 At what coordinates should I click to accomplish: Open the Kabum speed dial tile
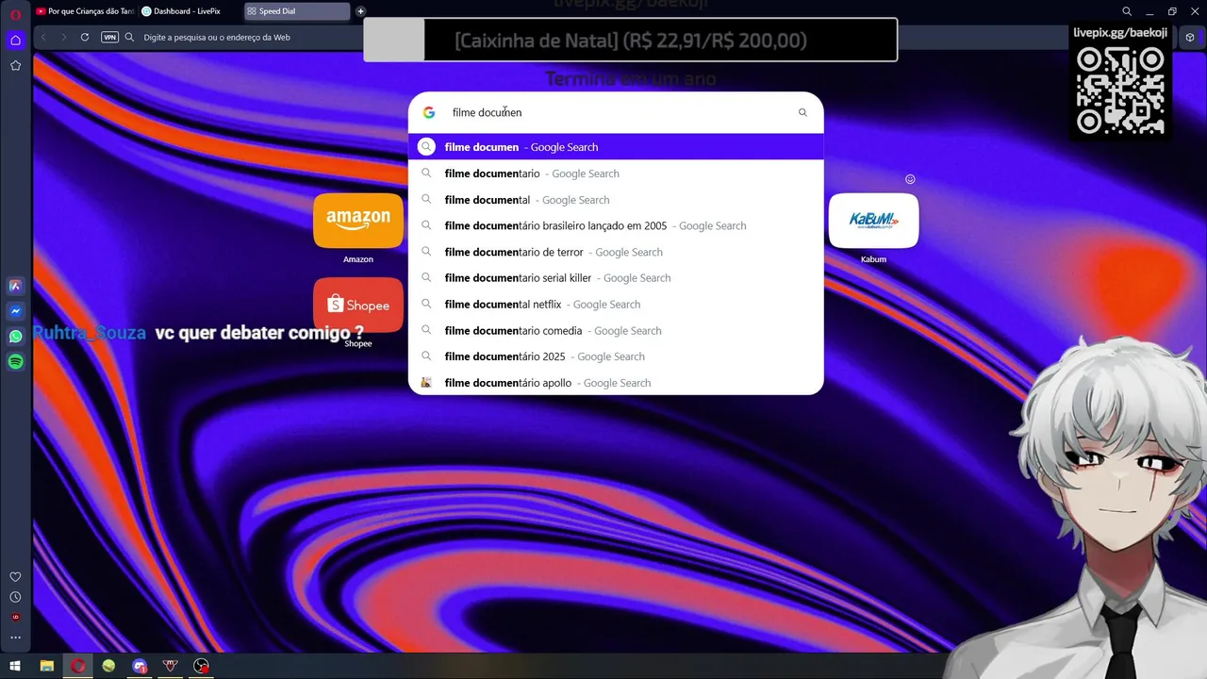873,221
